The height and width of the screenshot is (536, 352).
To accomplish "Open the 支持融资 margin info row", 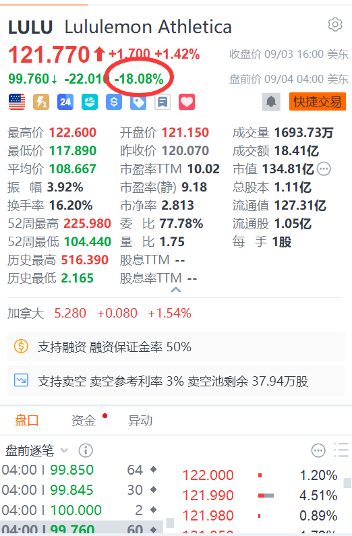I will click(176, 347).
